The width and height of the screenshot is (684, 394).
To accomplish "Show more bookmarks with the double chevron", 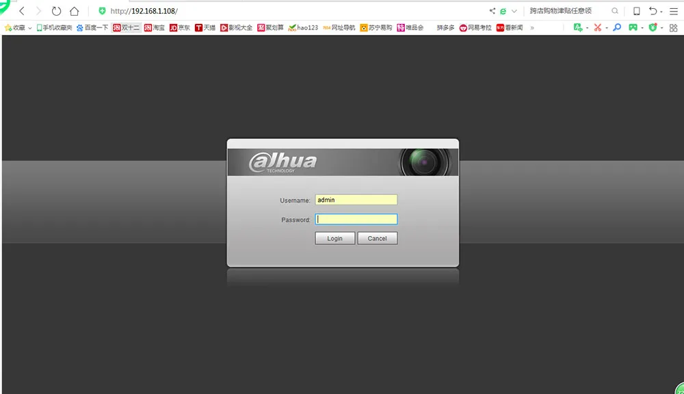I will point(532,28).
